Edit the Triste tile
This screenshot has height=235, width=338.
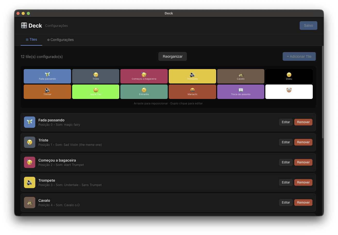286,142
